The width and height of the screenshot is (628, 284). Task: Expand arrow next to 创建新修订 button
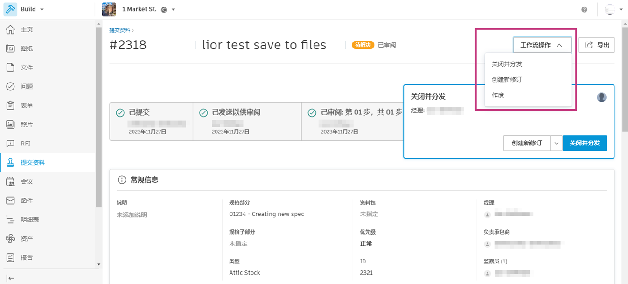click(556, 144)
